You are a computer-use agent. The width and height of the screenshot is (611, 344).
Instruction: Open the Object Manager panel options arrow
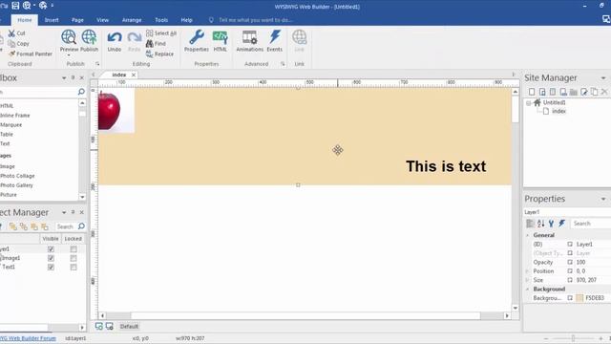click(64, 212)
